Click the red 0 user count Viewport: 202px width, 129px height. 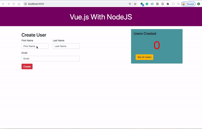tap(157, 45)
